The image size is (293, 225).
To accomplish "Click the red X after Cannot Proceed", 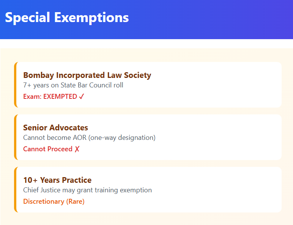I will point(77,149).
